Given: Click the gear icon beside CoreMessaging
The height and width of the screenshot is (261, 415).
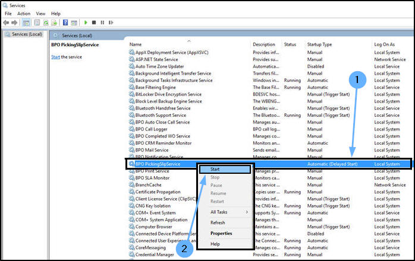Looking at the screenshot, I should pos(131,247).
